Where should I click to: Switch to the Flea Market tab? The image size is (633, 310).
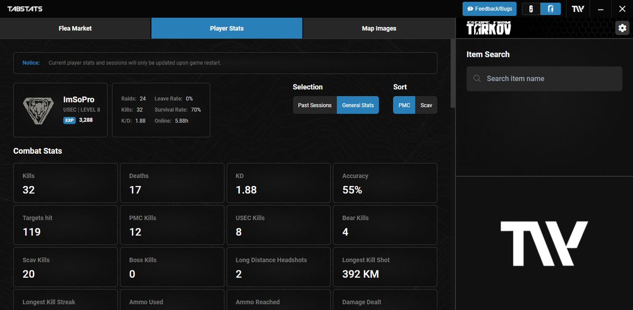click(75, 29)
